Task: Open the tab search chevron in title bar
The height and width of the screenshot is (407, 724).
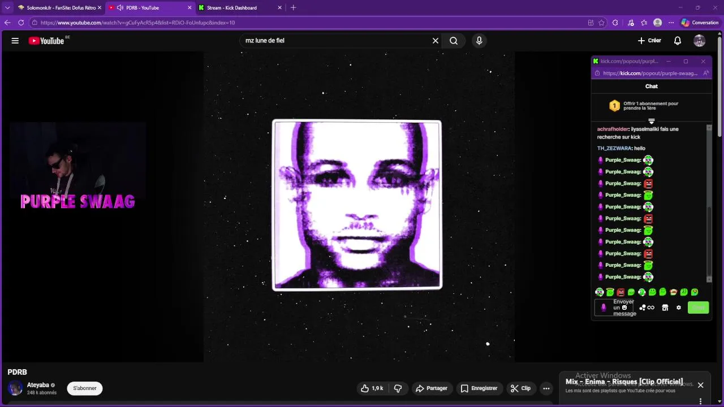Action: tap(7, 8)
